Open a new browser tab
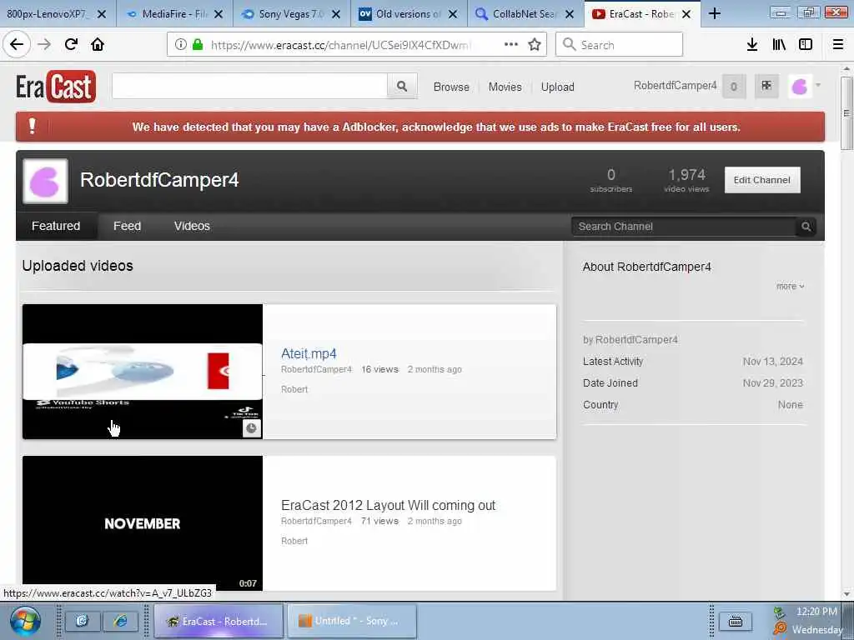The width and height of the screenshot is (854, 640). coord(715,13)
